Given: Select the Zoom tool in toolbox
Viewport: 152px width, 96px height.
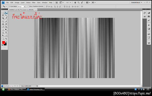Looking at the screenshot, I should (6, 39).
